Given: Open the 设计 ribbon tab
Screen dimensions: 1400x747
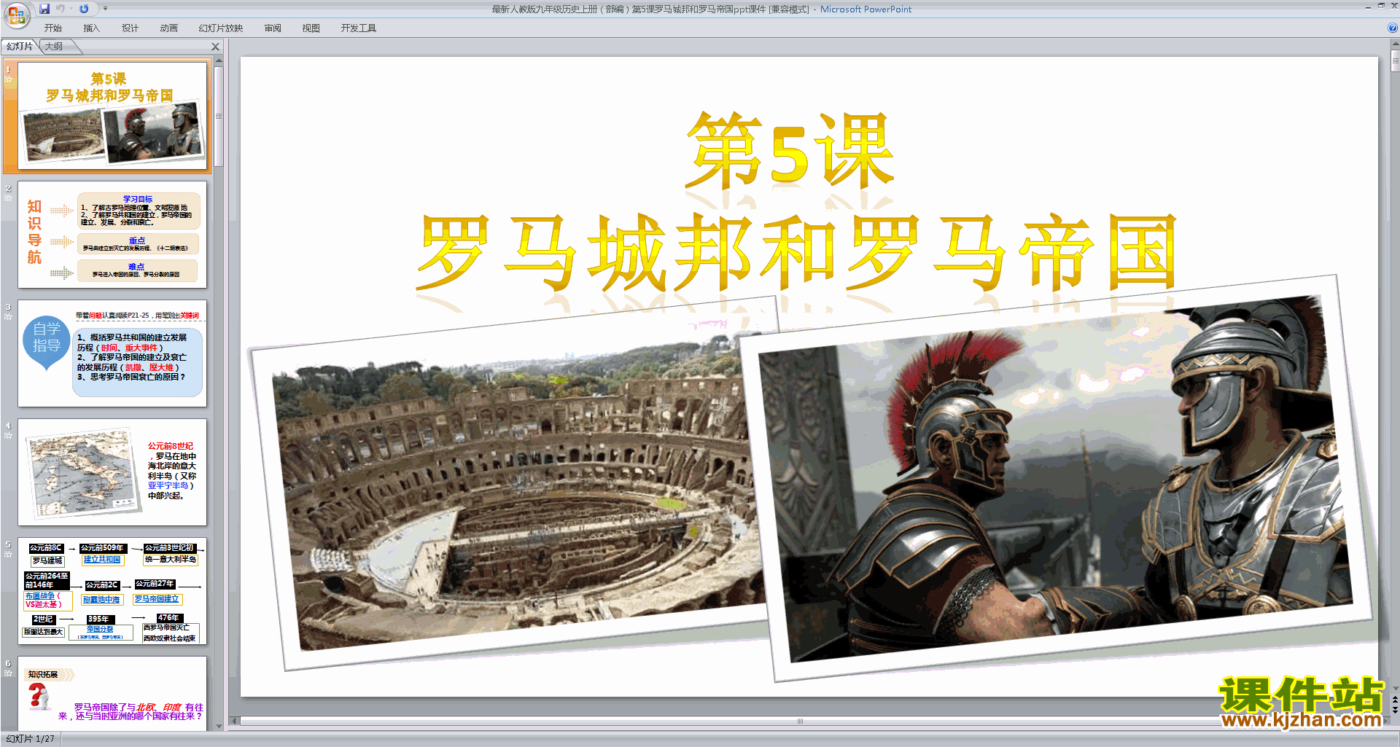Looking at the screenshot, I should (x=130, y=28).
